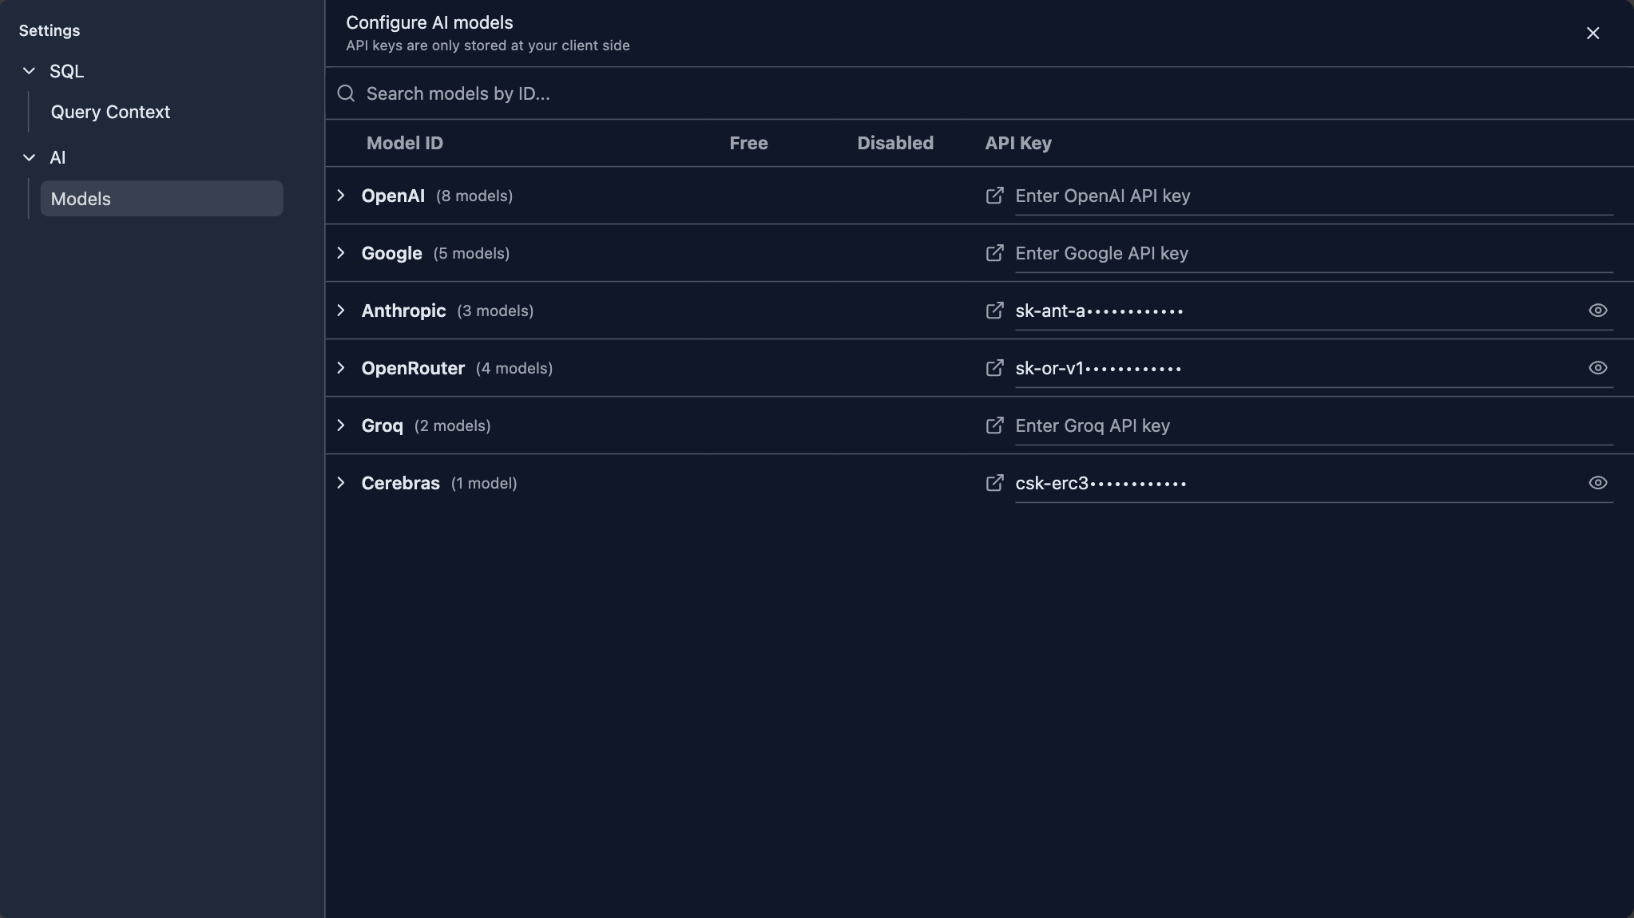Click the Google external link icon
This screenshot has height=918, width=1634.
coord(994,253)
